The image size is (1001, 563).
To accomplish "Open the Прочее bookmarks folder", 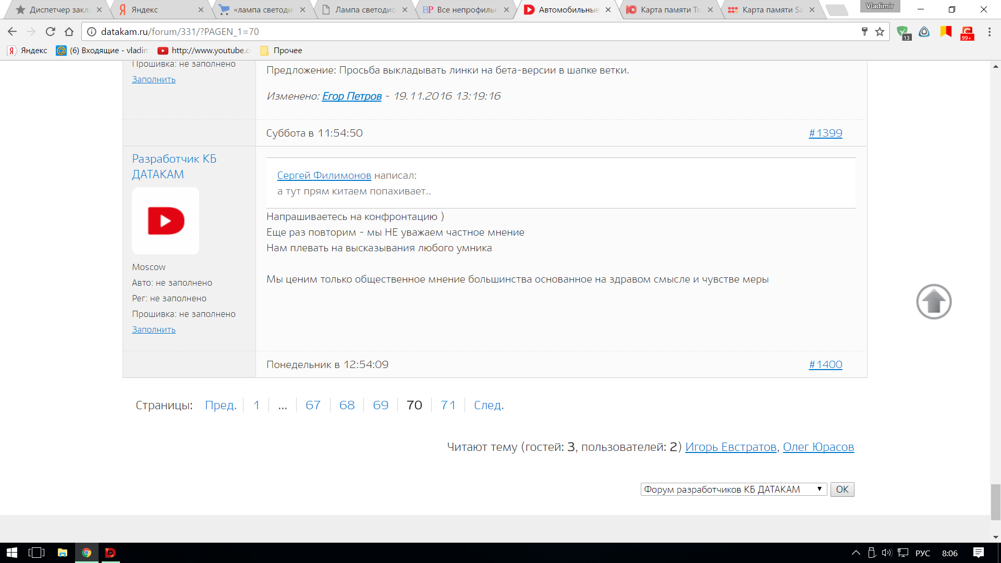I will [282, 51].
